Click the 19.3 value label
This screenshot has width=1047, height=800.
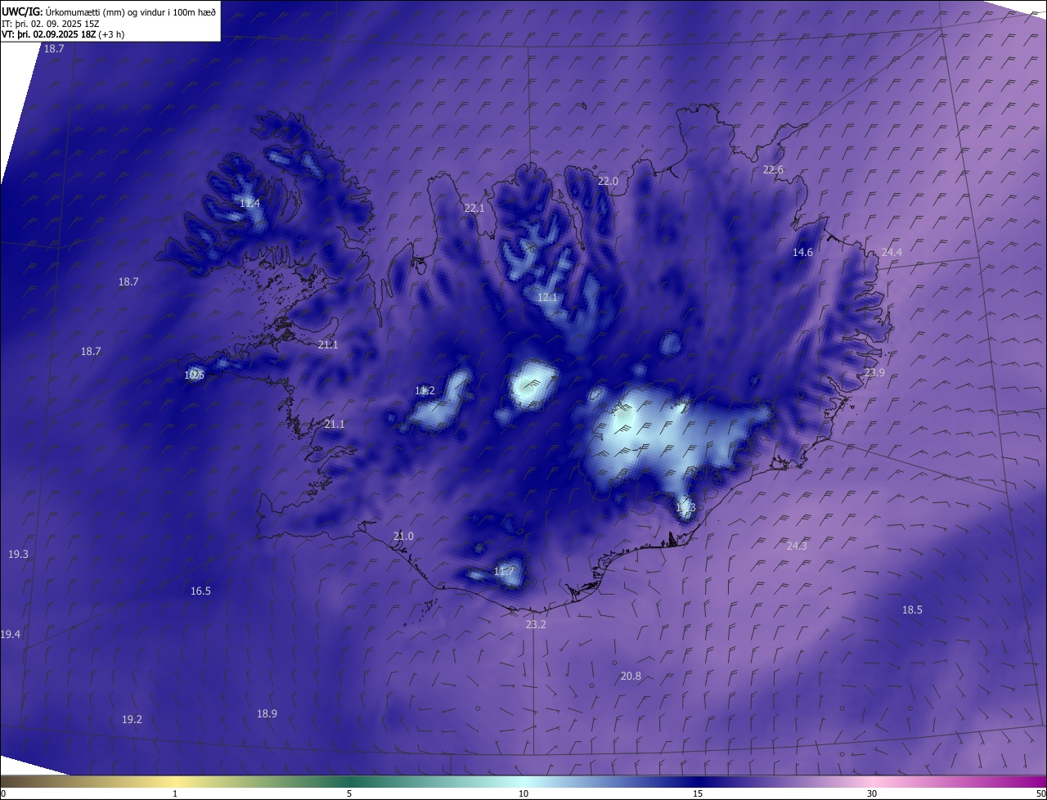point(18,554)
